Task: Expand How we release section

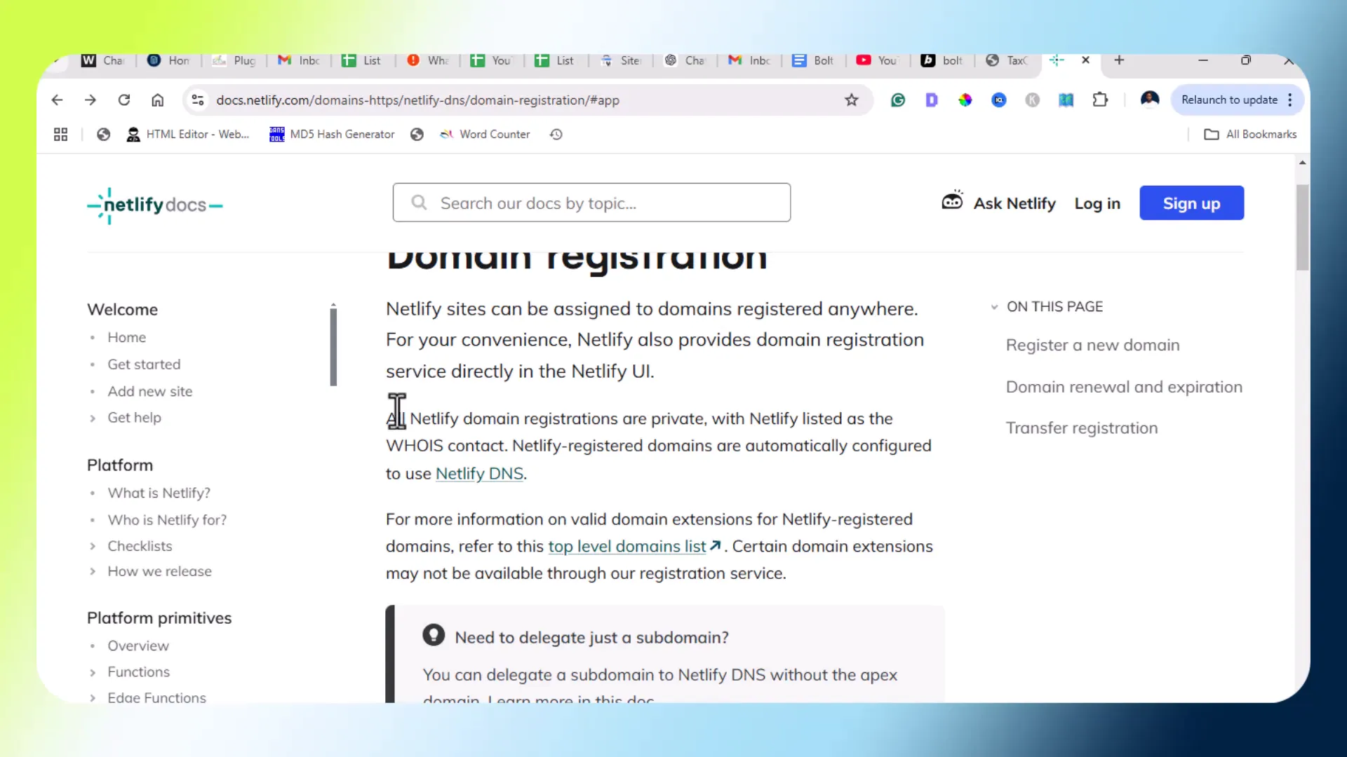Action: 159,571
